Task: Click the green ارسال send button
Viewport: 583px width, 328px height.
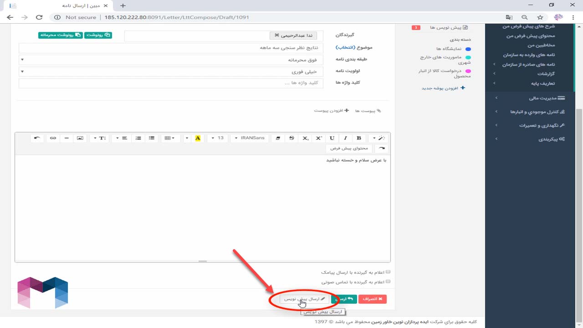Action: click(x=344, y=299)
